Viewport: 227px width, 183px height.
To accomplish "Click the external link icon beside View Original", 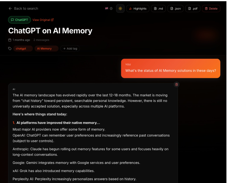I will (52, 20).
